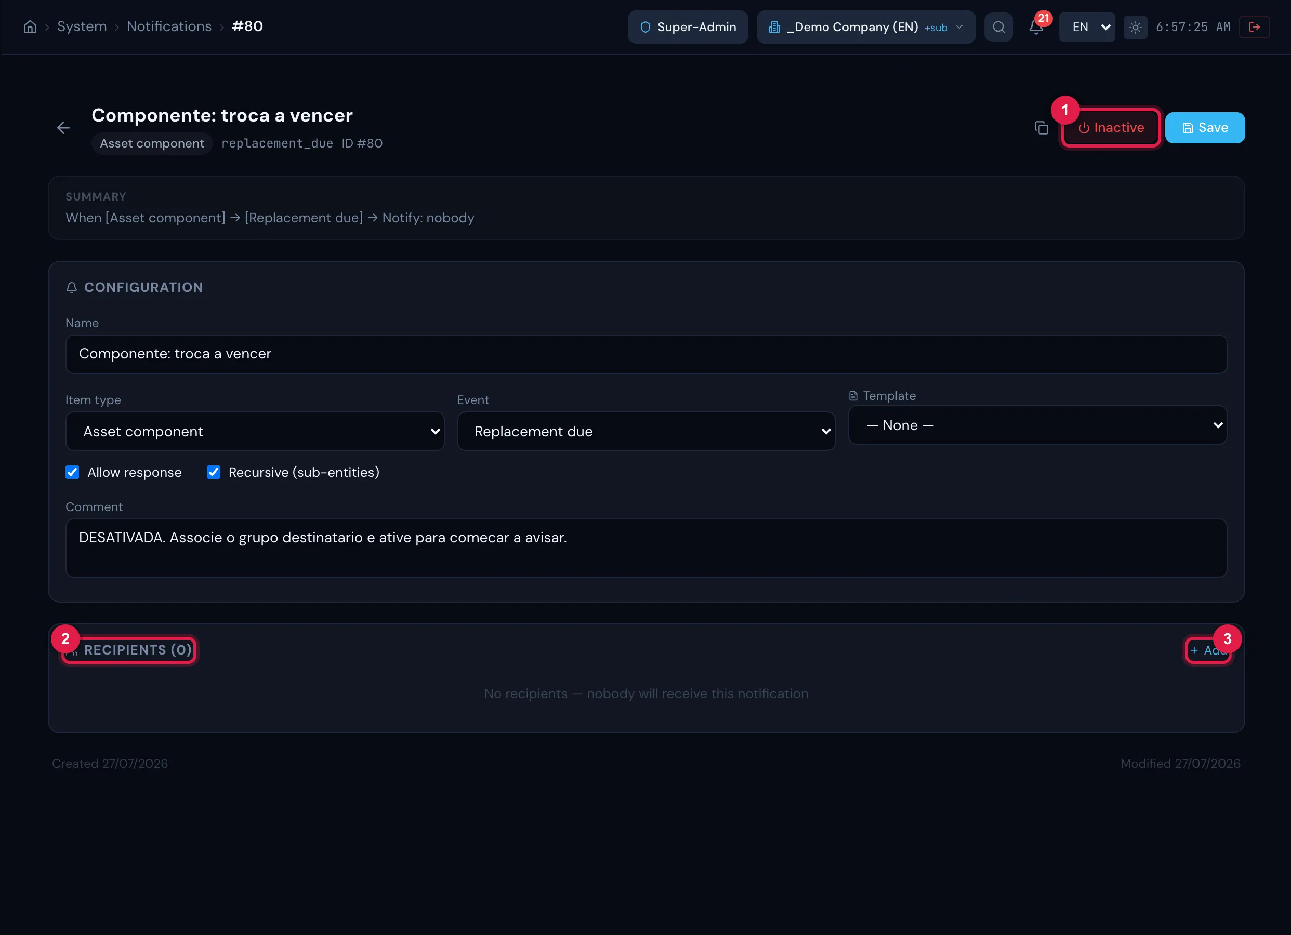The height and width of the screenshot is (935, 1291).
Task: Click the replacement_due code text
Action: [277, 143]
